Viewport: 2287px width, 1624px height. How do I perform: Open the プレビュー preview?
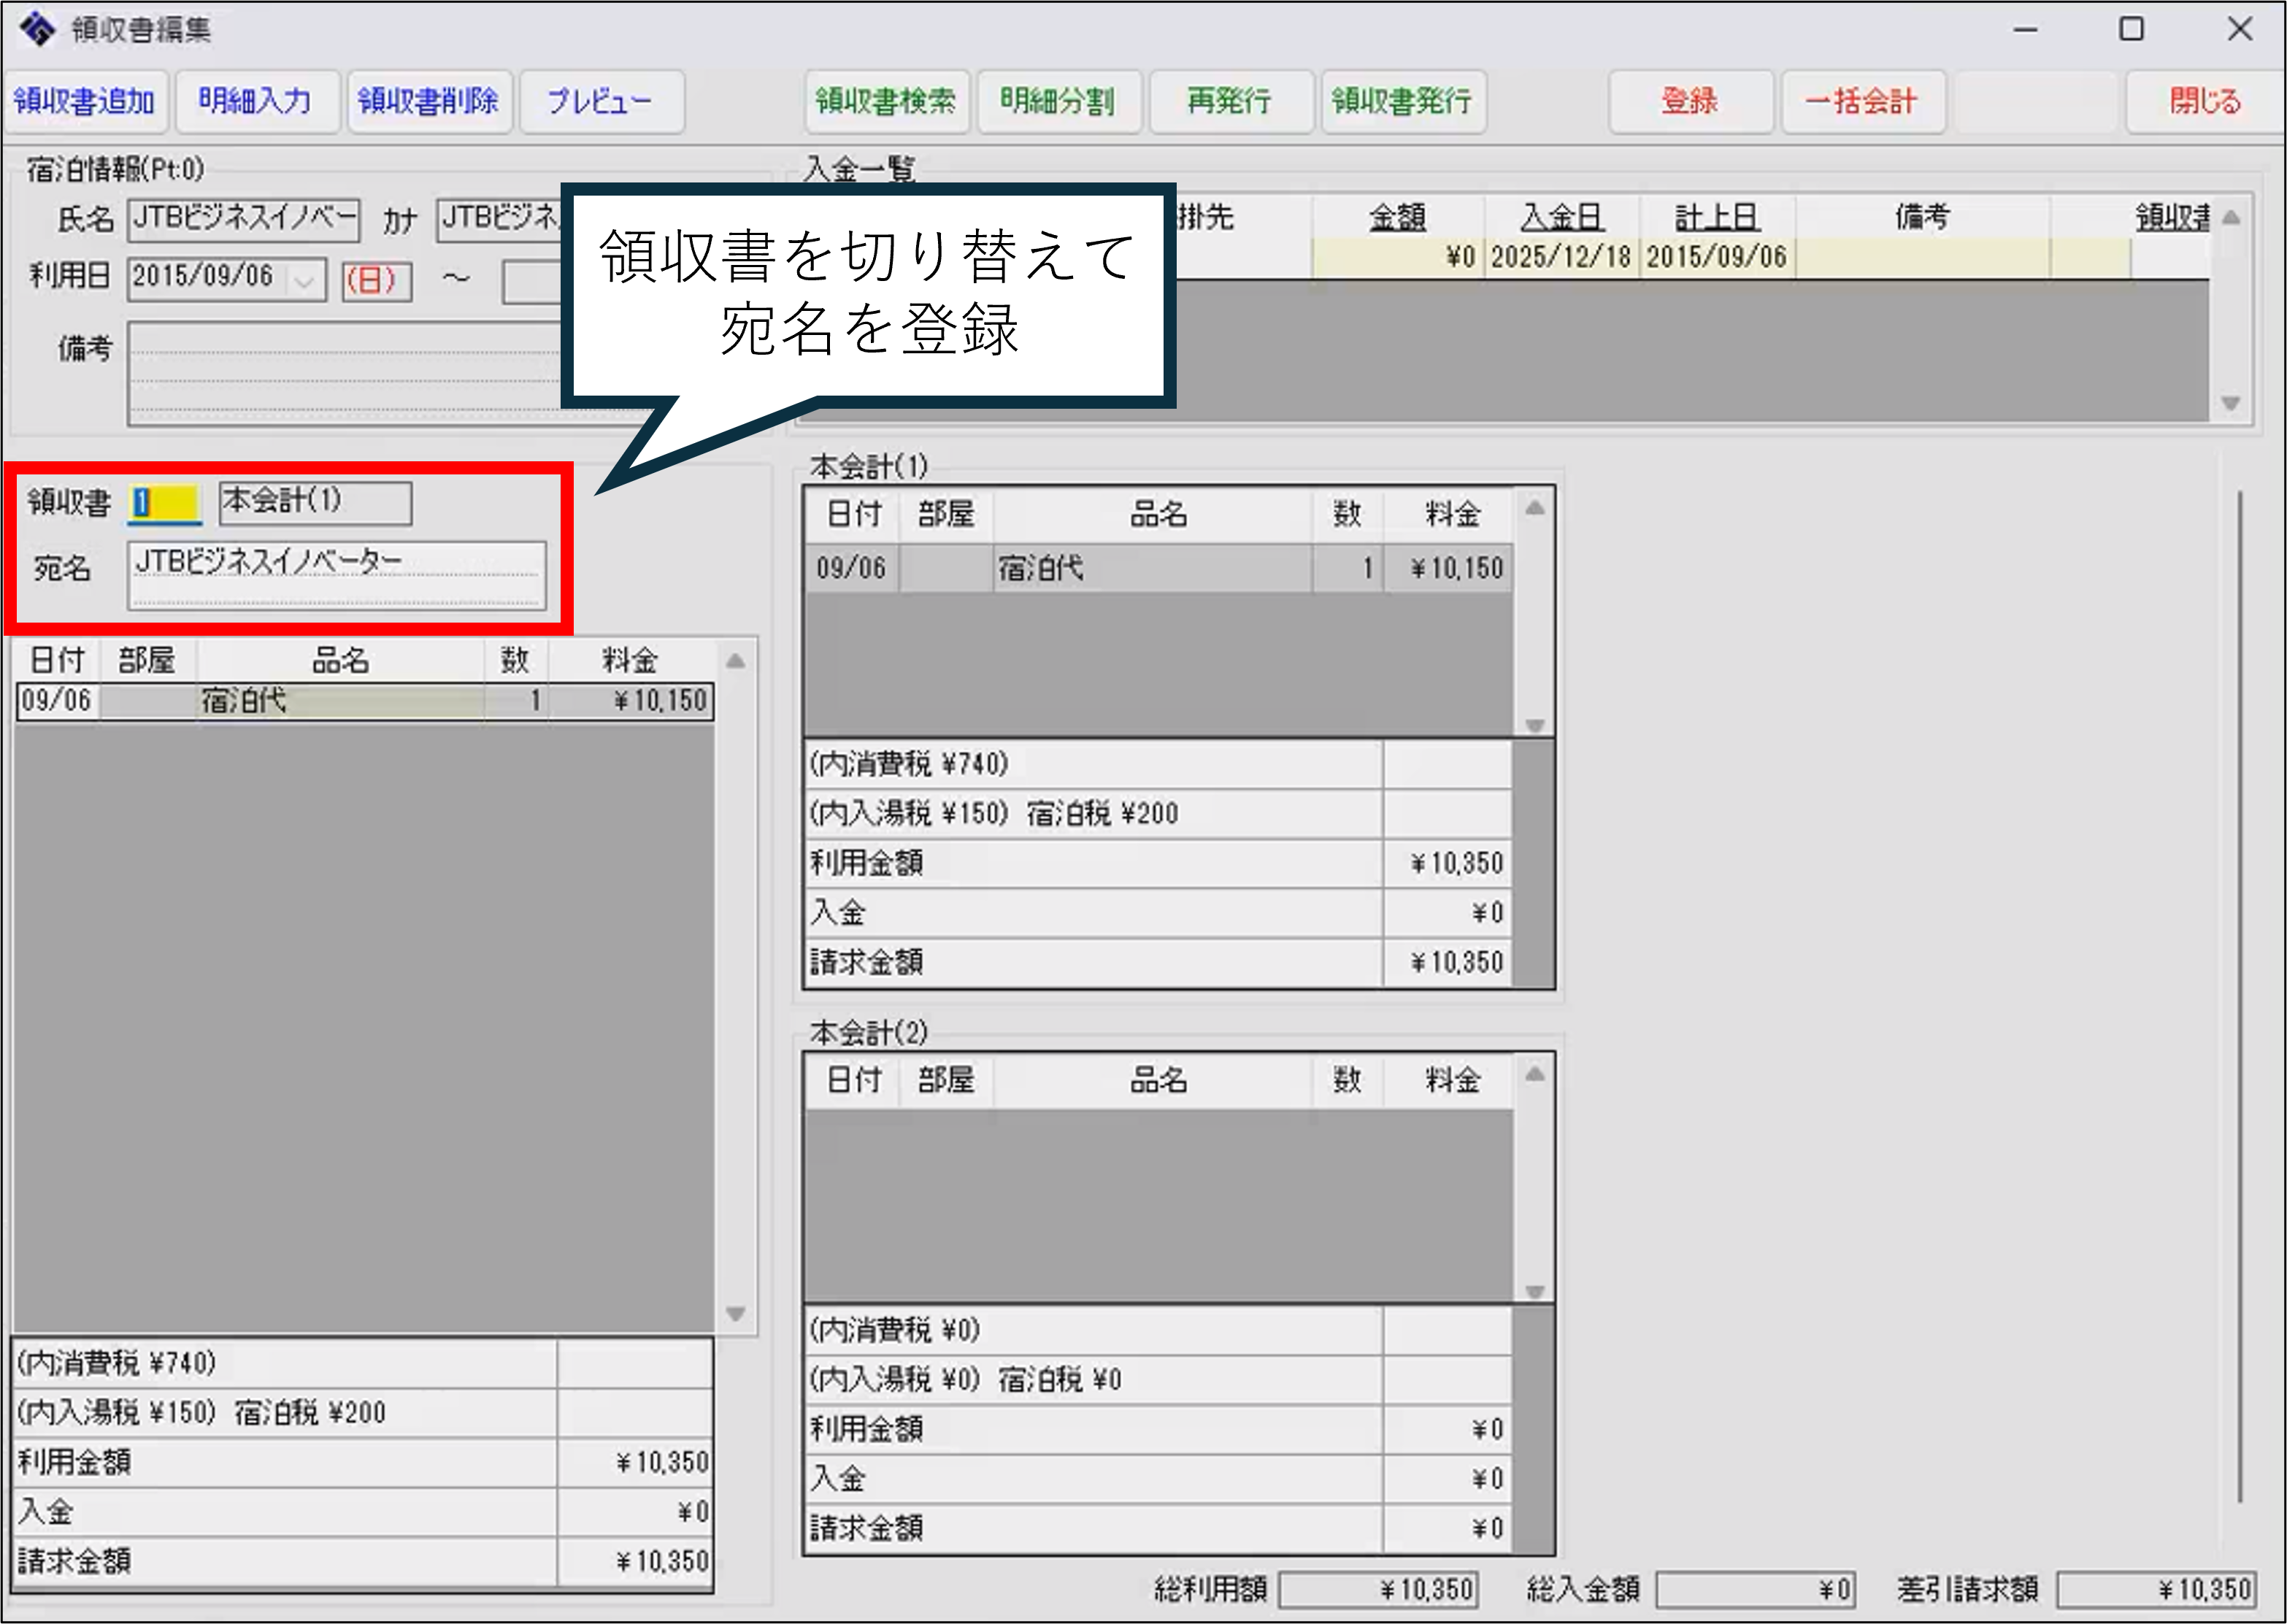pos(600,101)
